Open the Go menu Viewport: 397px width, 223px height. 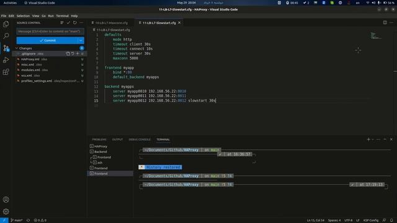point(43,16)
